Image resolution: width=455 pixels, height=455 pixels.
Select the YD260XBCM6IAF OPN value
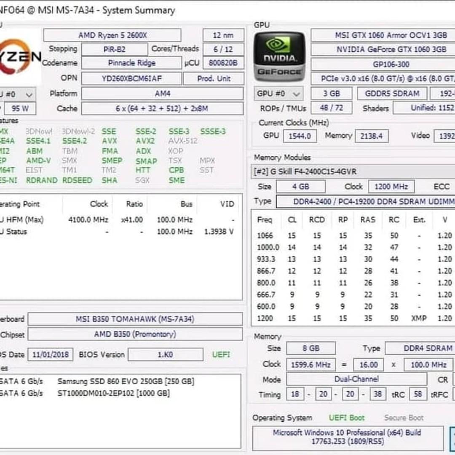click(x=132, y=79)
